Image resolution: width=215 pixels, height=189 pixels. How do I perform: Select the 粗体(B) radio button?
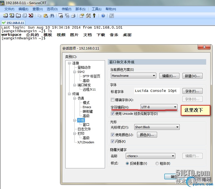pos(157,163)
